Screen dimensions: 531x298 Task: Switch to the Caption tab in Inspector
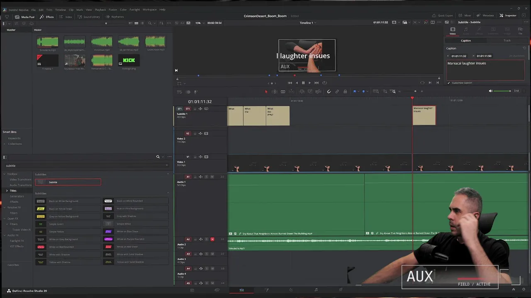[x=466, y=41]
